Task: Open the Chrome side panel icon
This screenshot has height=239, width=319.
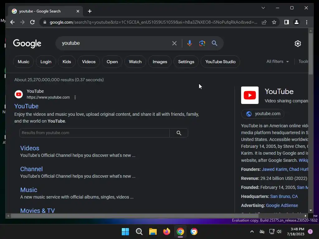Action: point(287,22)
